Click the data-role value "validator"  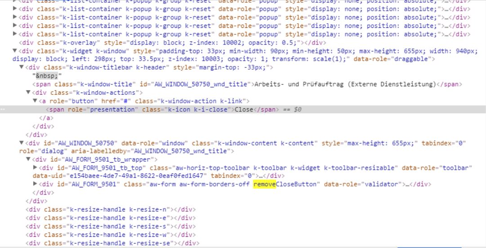coord(381,184)
